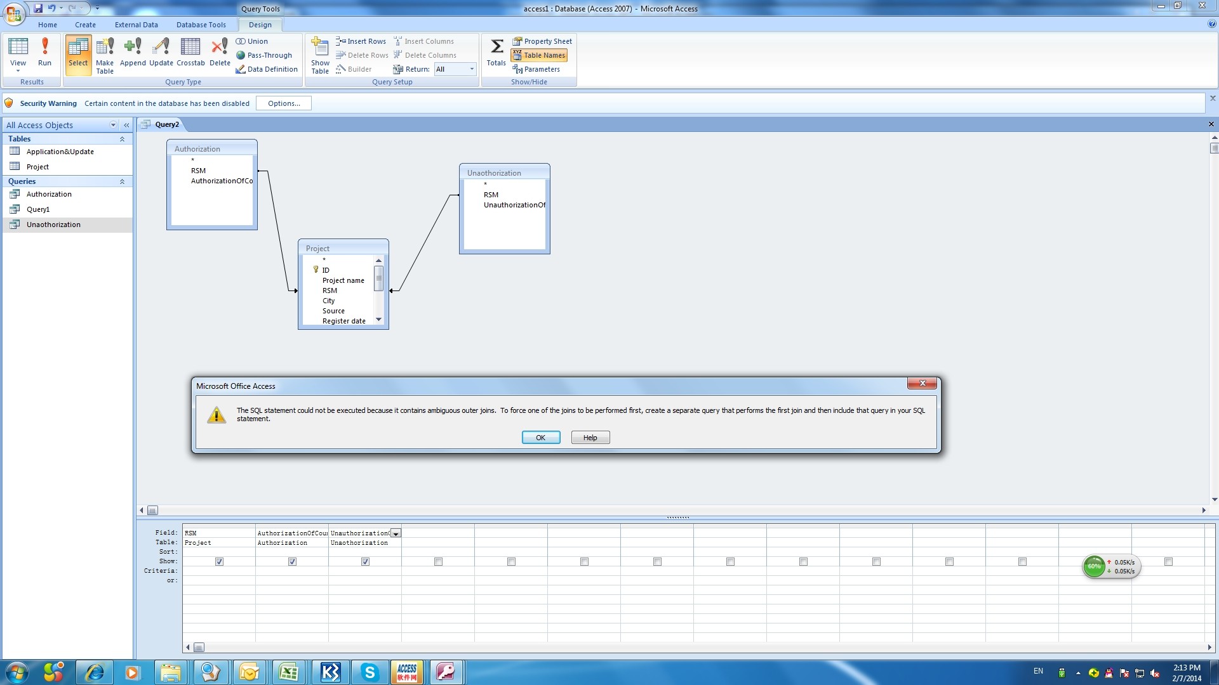Screen dimensions: 1219x685
Task: Click OK in the error dialog
Action: coord(540,438)
